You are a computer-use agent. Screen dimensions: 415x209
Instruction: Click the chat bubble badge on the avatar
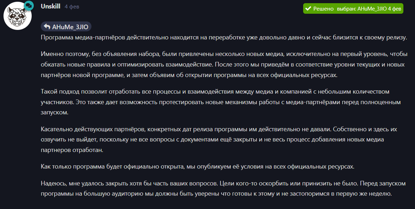28,6
